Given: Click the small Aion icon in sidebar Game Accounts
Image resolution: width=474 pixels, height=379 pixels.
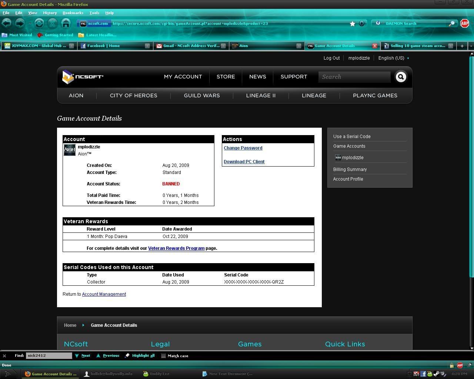Looking at the screenshot, I should point(338,157).
